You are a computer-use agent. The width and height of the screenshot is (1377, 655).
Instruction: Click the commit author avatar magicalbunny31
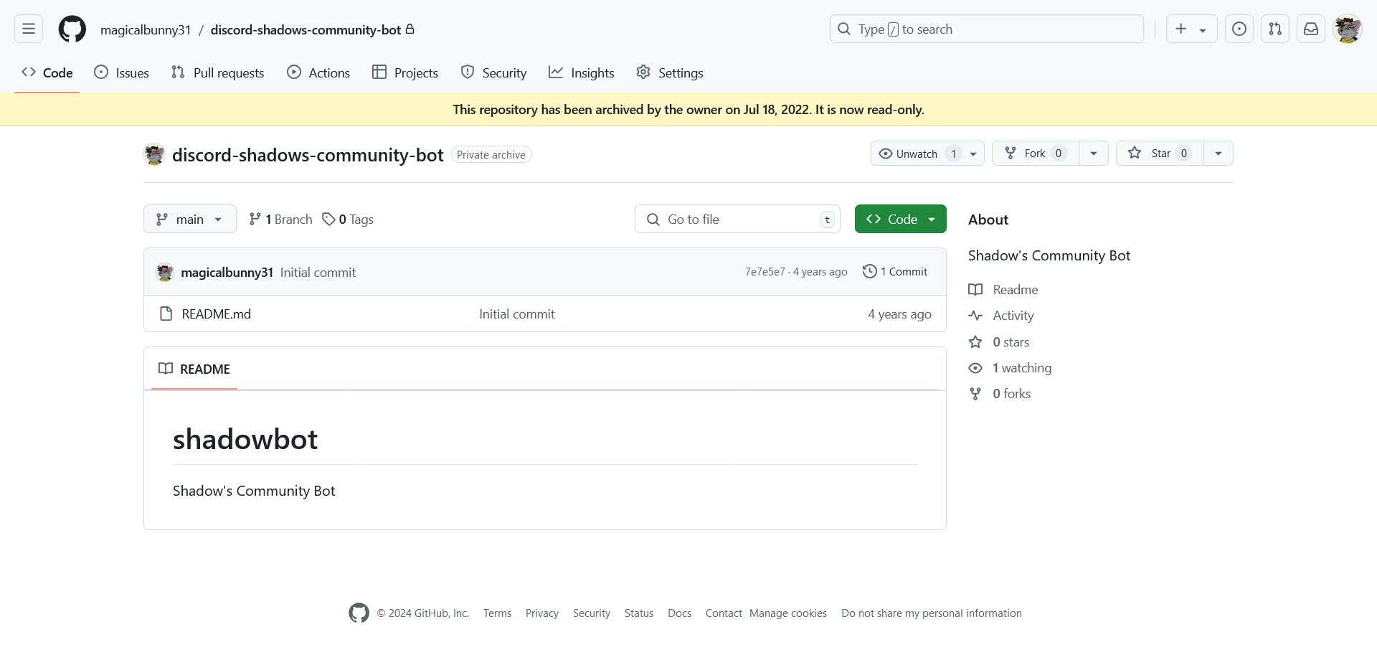pyautogui.click(x=165, y=272)
